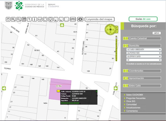Click the LIMPIAR button
The width and height of the screenshot is (166, 121).
156,33
